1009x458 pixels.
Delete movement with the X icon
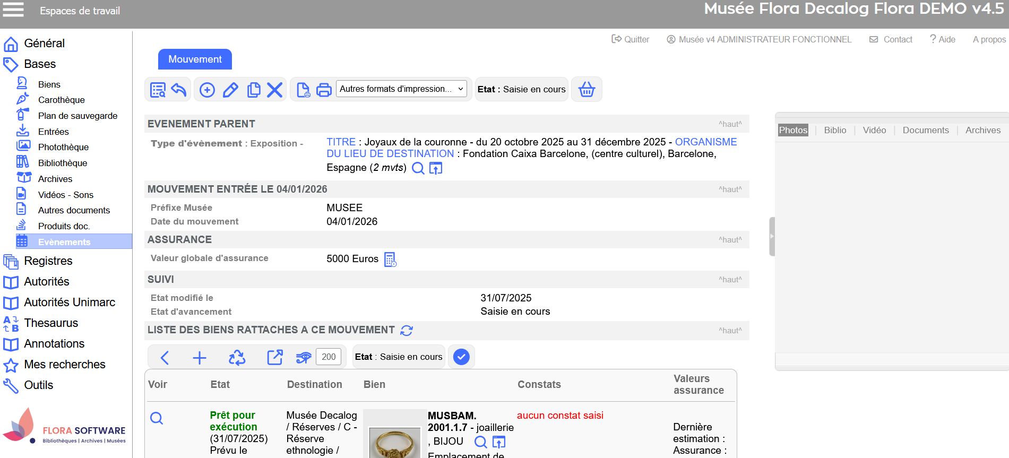274,90
